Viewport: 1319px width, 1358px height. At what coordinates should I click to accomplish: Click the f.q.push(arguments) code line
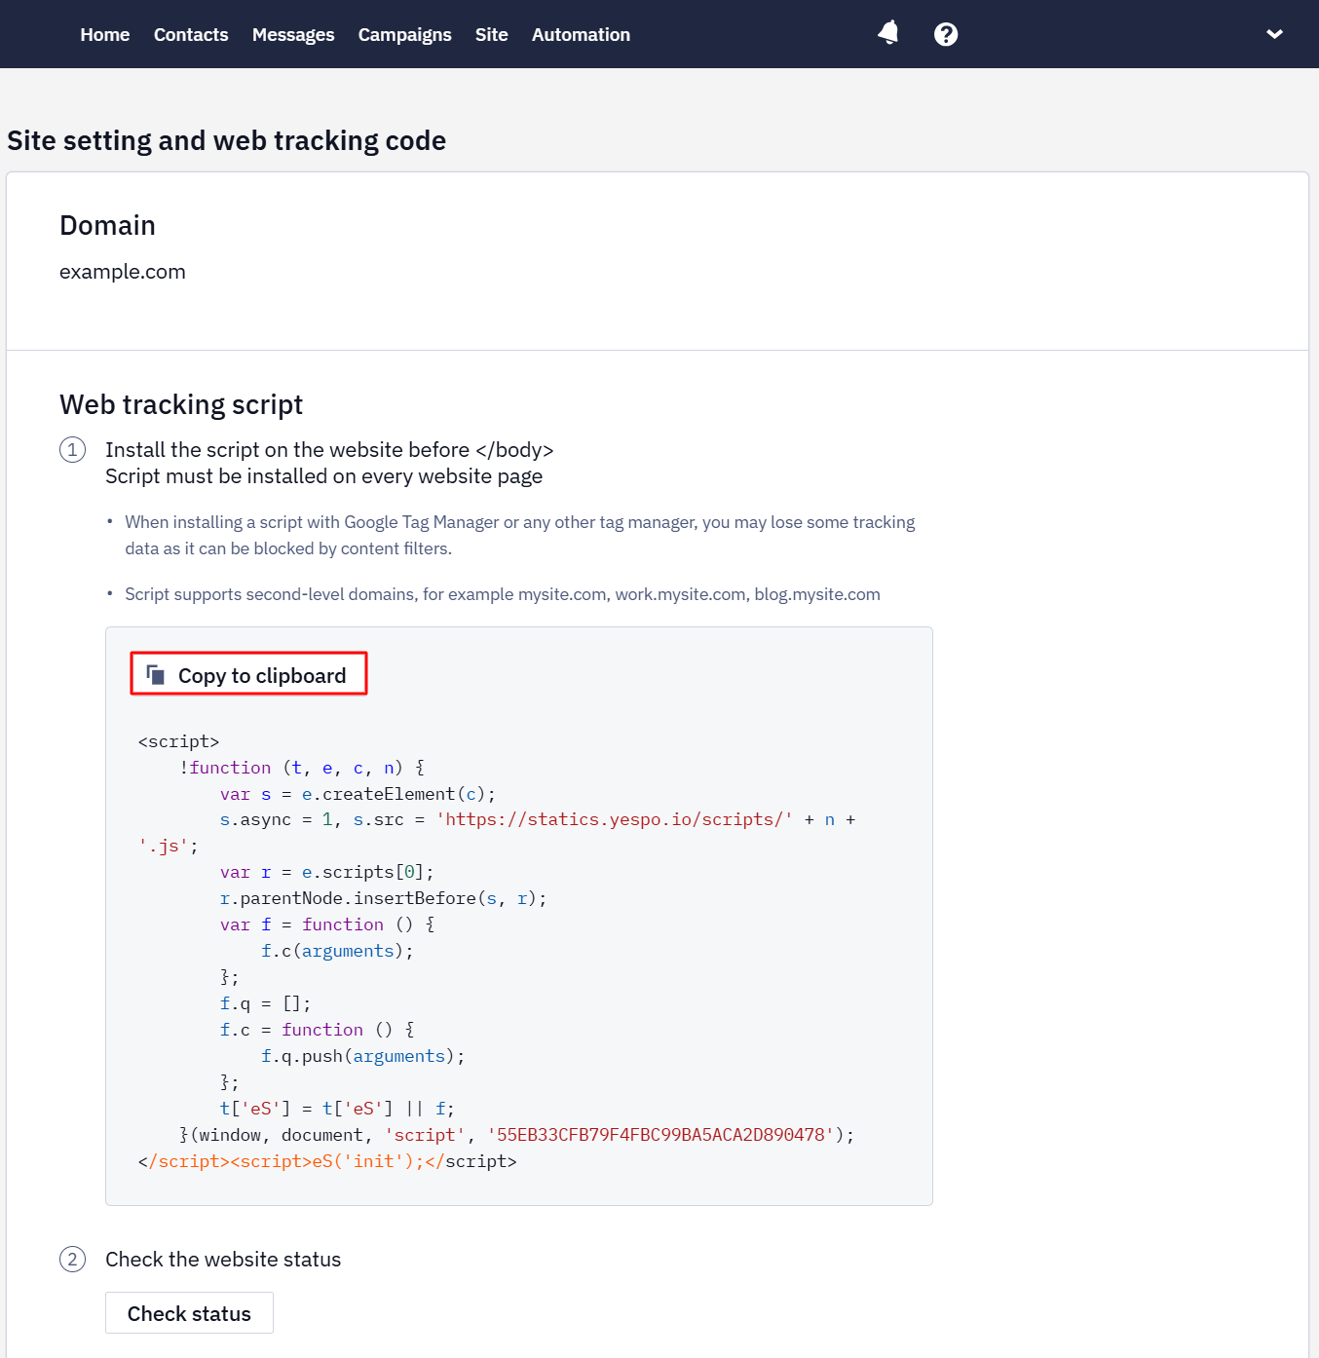[x=362, y=1056]
